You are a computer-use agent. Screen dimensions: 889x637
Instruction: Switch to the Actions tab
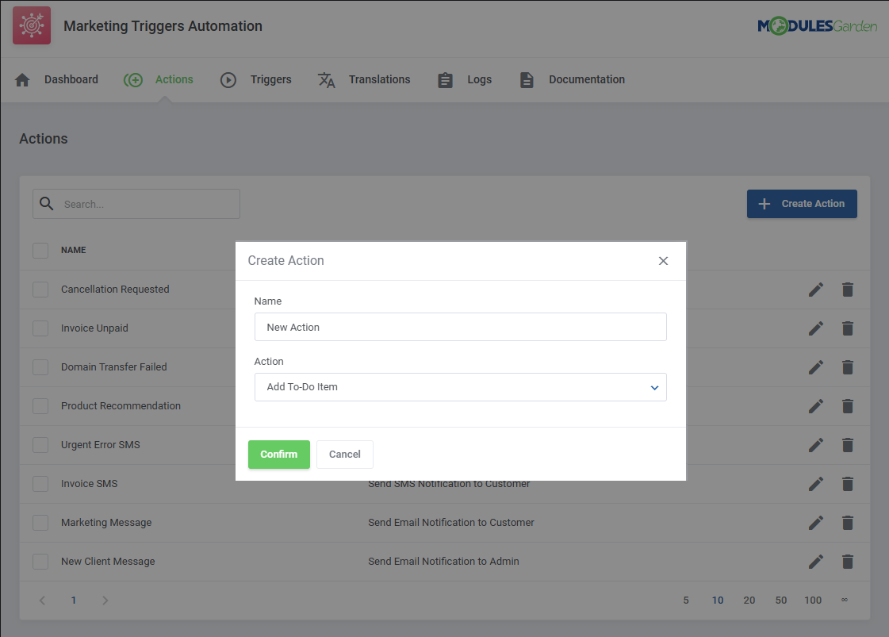159,80
